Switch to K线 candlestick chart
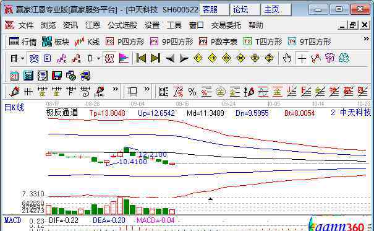The width and height of the screenshot is (374, 231). point(87,42)
